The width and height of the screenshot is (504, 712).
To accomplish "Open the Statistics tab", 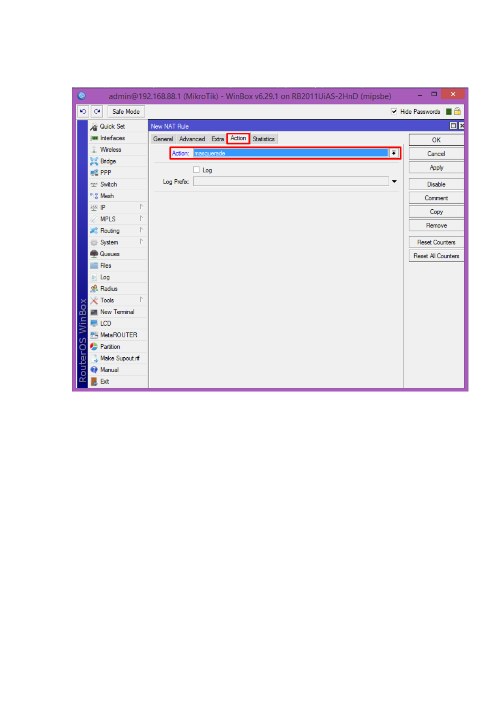I will click(x=264, y=139).
